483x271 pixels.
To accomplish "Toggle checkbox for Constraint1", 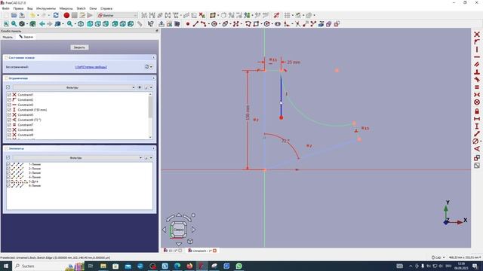I will tap(9, 95).
